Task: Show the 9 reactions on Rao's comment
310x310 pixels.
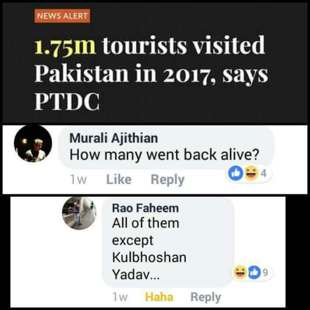Action: click(252, 272)
